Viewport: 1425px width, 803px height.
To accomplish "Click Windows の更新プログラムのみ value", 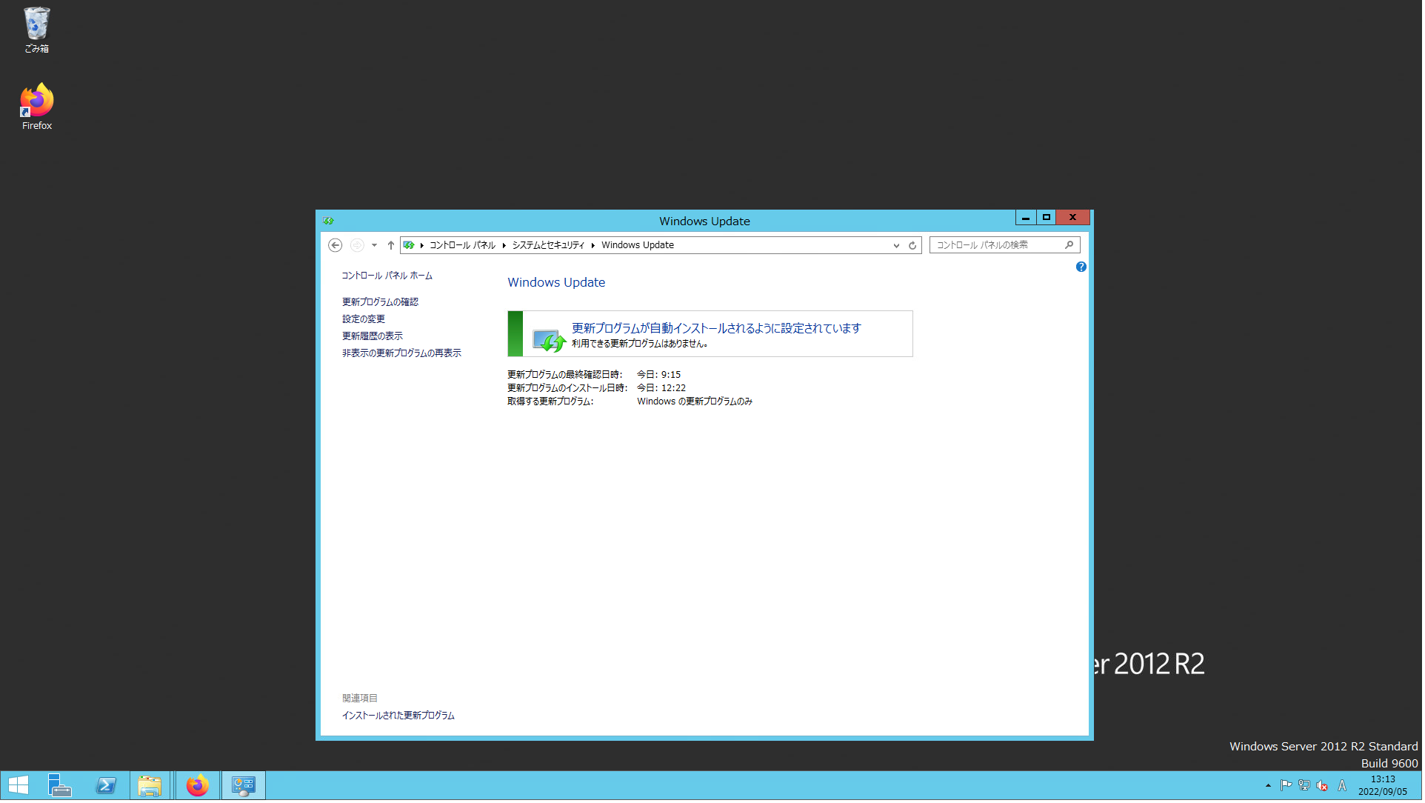I will [696, 402].
